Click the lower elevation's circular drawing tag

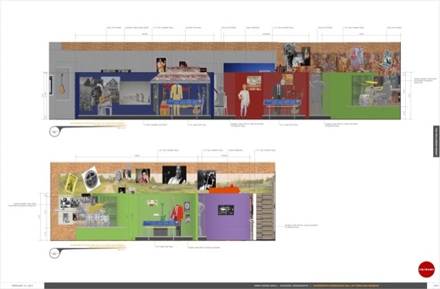55,253
